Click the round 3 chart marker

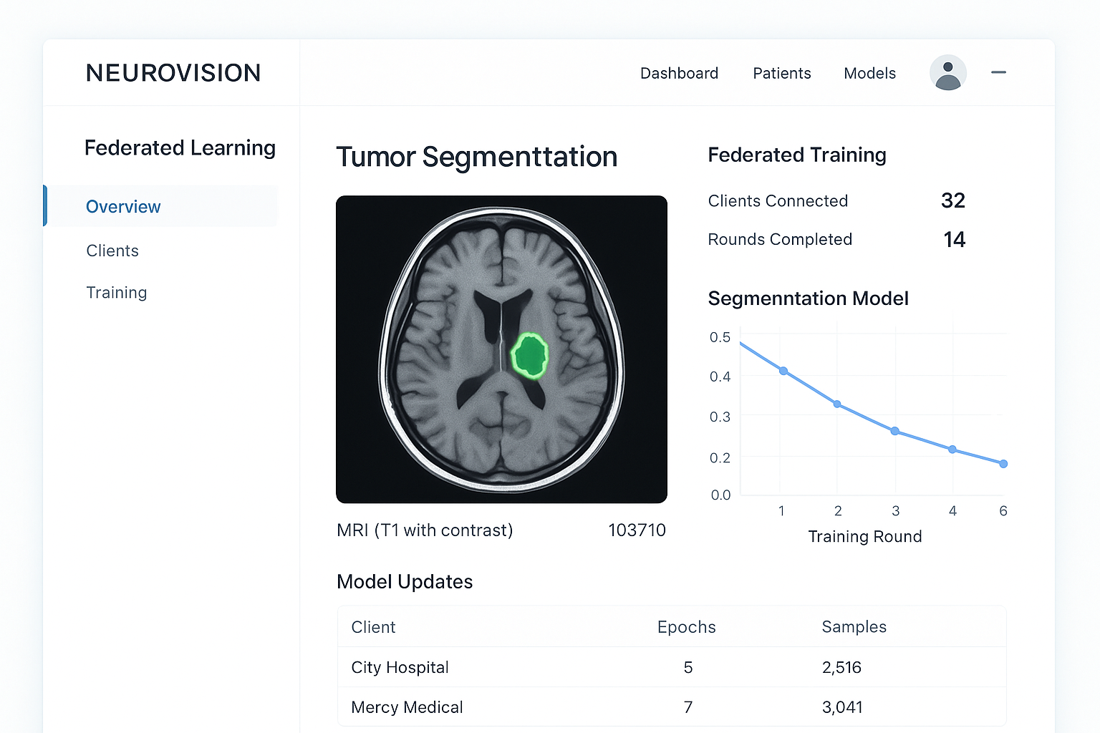click(894, 431)
